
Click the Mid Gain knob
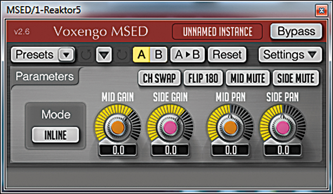(118, 128)
